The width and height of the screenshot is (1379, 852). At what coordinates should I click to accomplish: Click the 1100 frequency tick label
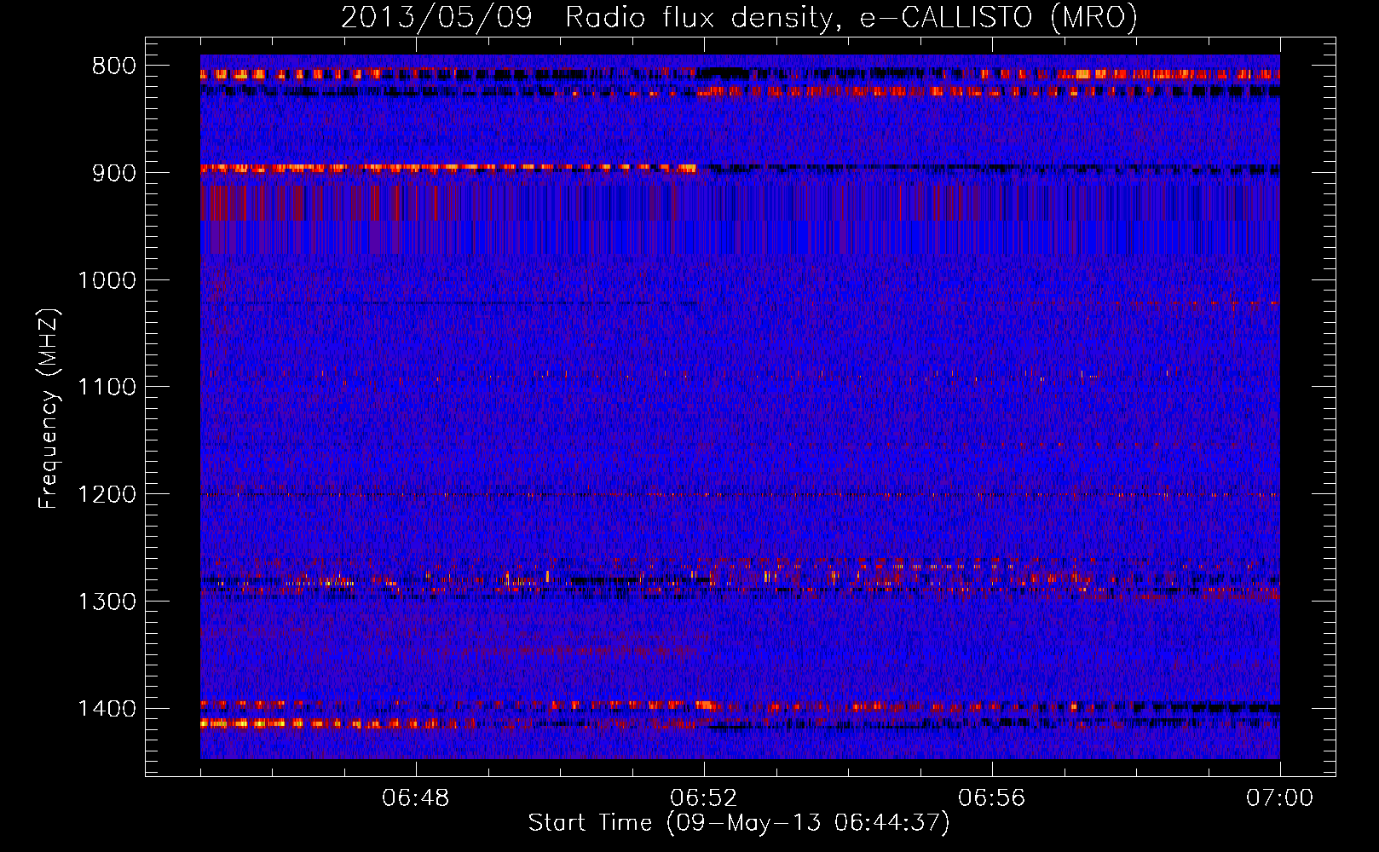[107, 388]
